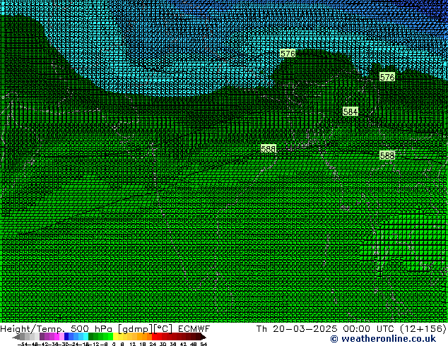The height and width of the screenshot is (346, 448).
Task: Pick the bright yellow swatch on the colour scale
Action: coord(115,336)
